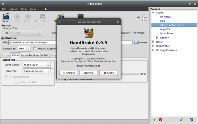
Task: Toggle the checkbox in the top toolbar
Action: (x=138, y=18)
